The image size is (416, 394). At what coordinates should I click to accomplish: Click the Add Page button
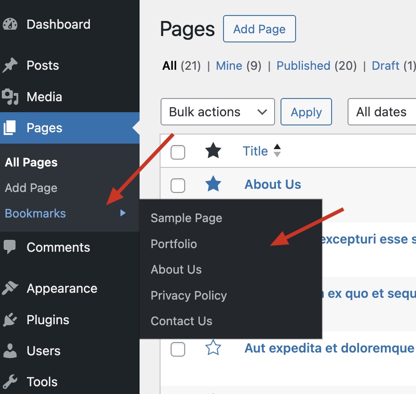coord(259,29)
